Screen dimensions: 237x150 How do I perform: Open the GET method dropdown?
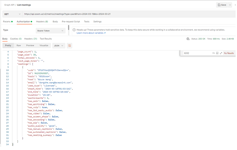12,14
